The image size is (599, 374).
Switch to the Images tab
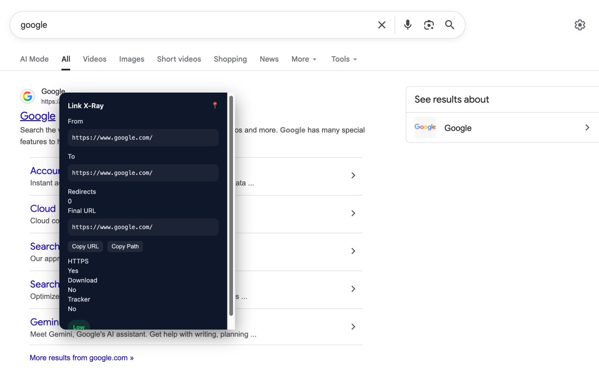point(131,59)
